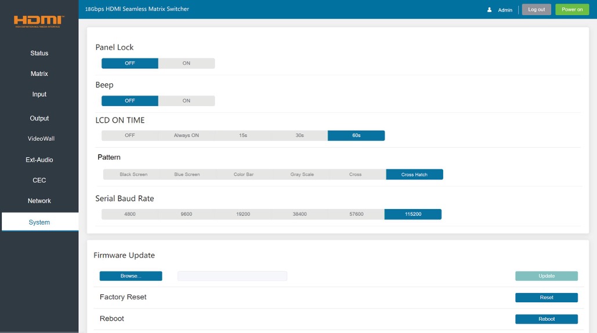Set baud rate to 38400
Screen dimensions: 597x333
coord(299,214)
